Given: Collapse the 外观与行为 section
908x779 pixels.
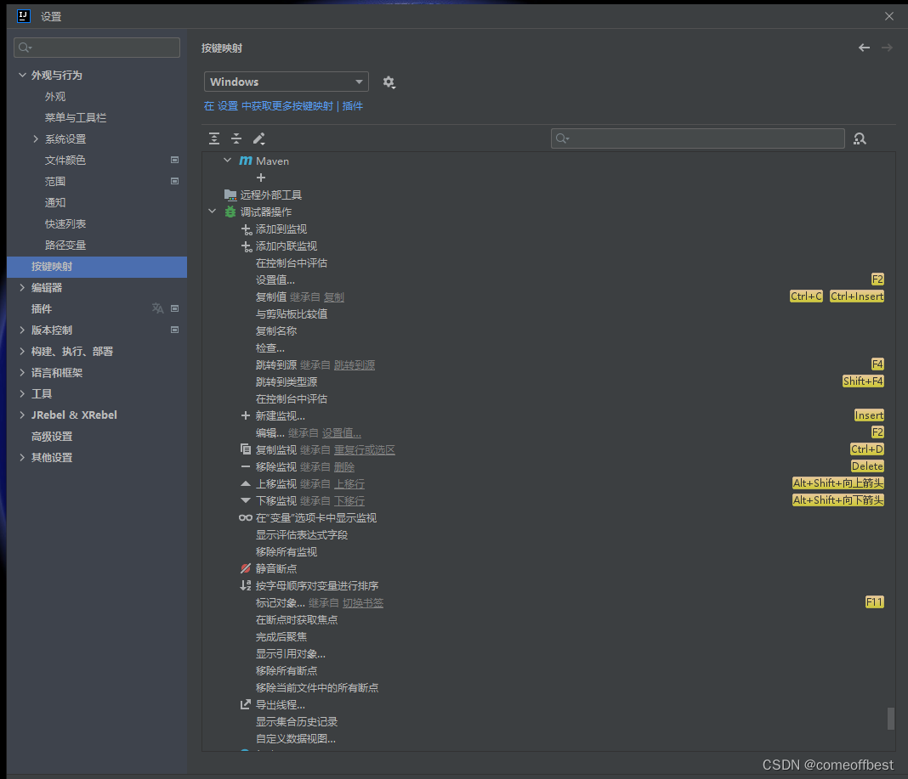Looking at the screenshot, I should click(22, 75).
